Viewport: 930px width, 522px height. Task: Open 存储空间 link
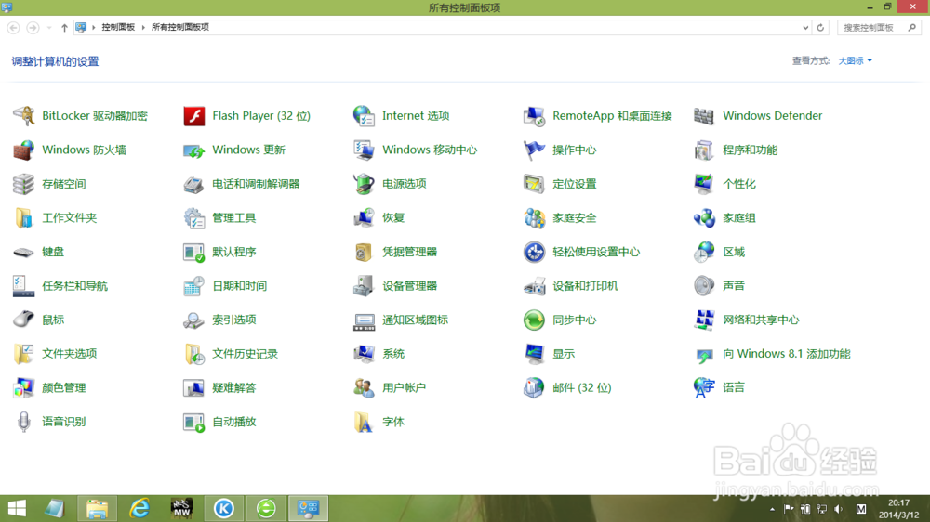[64, 184]
